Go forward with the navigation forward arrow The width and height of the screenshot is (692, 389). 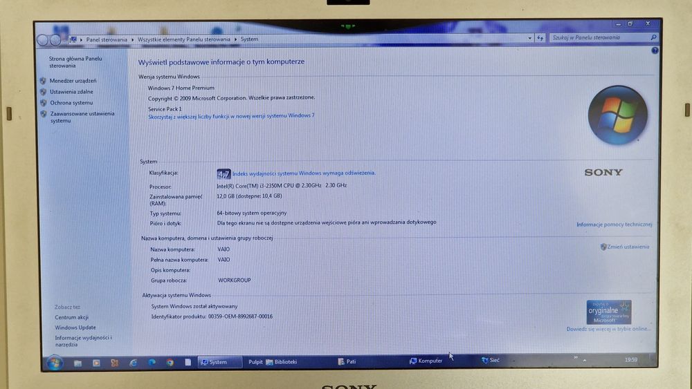click(55, 40)
